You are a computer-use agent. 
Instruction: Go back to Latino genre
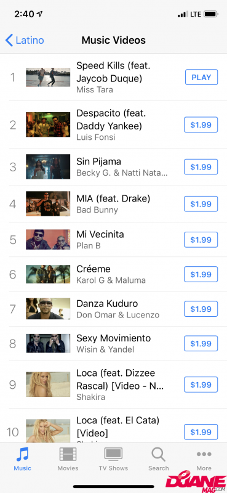[25, 40]
